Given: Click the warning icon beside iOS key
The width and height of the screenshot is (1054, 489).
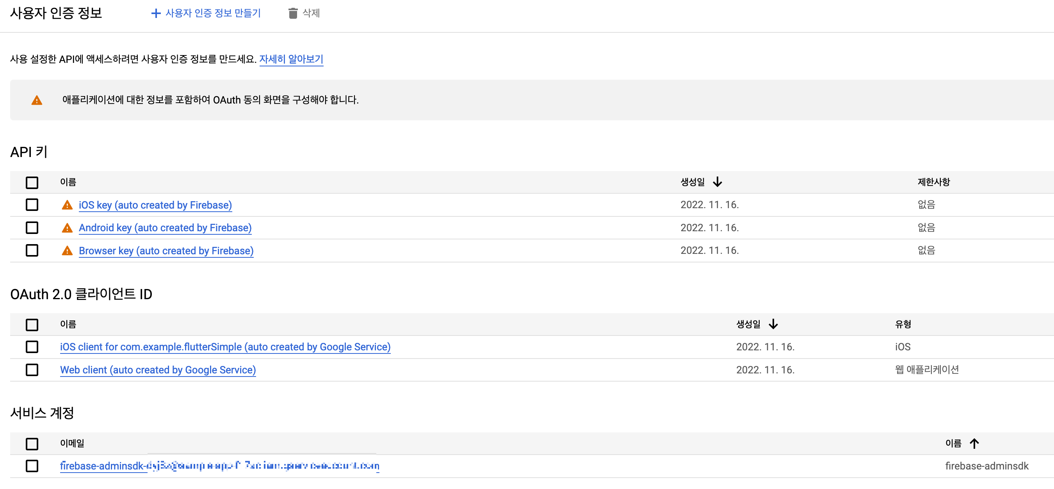Looking at the screenshot, I should (67, 205).
